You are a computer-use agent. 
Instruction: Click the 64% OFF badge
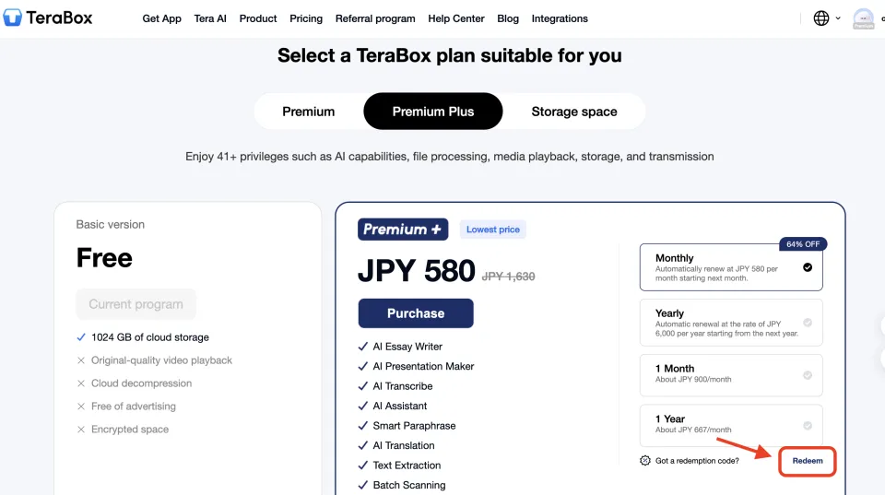click(x=803, y=244)
